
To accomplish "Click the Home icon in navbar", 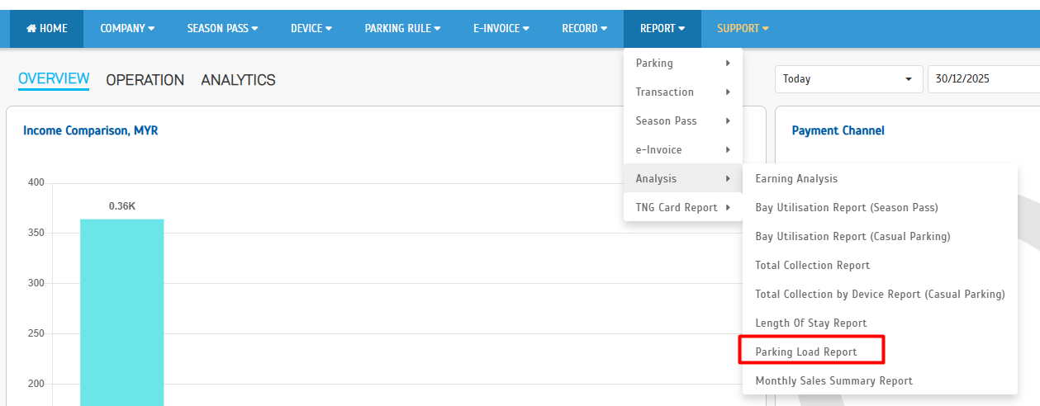I will click(x=32, y=29).
